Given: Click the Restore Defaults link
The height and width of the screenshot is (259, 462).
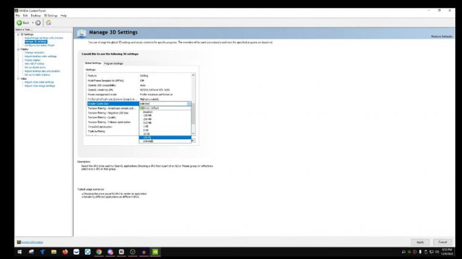Looking at the screenshot, I should (441, 37).
